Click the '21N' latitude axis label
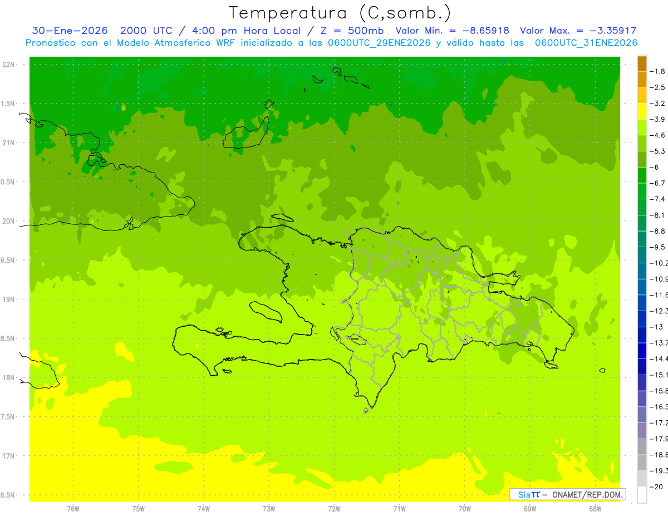 coord(8,143)
